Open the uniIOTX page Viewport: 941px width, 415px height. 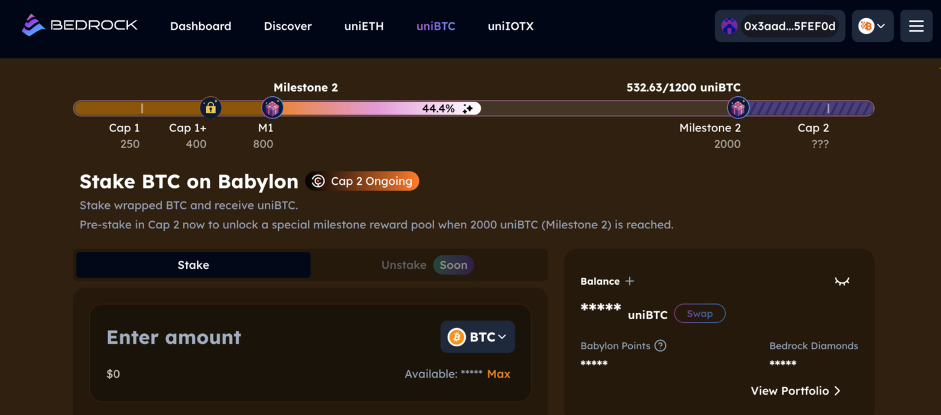pyautogui.click(x=510, y=26)
